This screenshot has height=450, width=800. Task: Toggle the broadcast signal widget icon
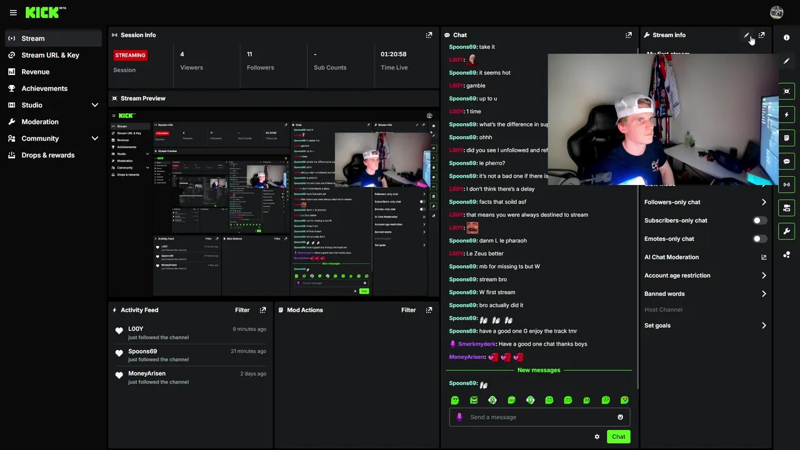787,184
